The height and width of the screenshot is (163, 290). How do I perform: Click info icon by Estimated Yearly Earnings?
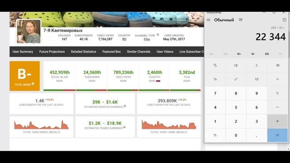coord(124,127)
